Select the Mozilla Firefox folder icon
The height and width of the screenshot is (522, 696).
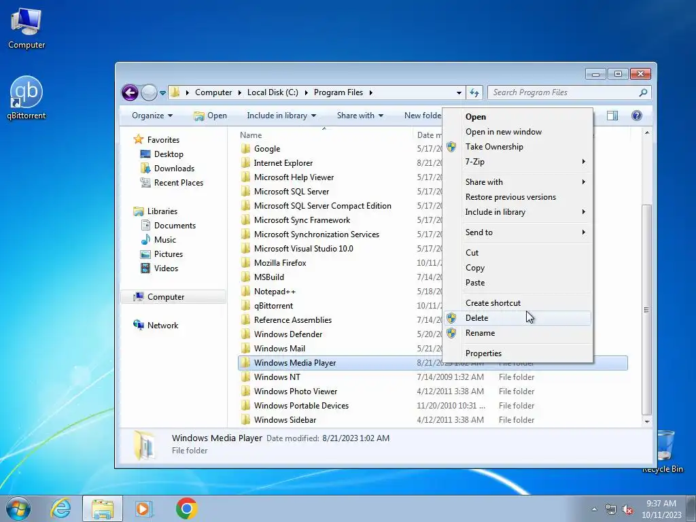tap(245, 263)
